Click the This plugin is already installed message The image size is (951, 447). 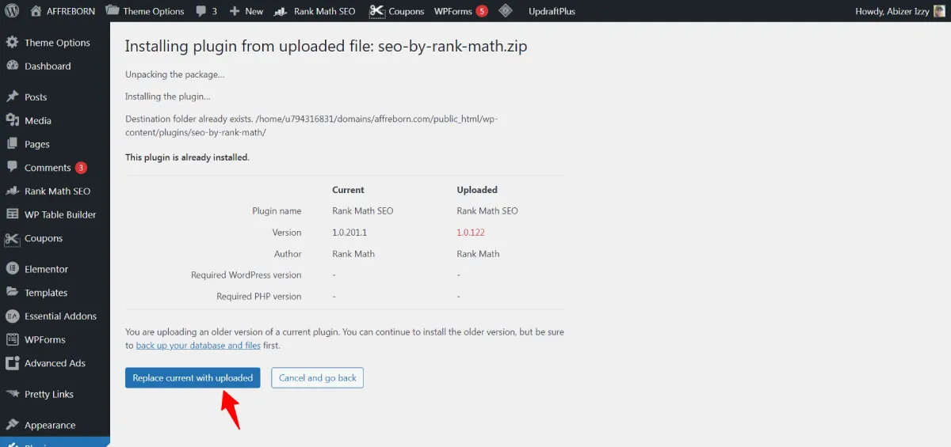[187, 157]
